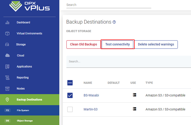Uncheck the BS-Wasabi row checkbox
This screenshot has height=125, width=191.
tap(70, 95)
